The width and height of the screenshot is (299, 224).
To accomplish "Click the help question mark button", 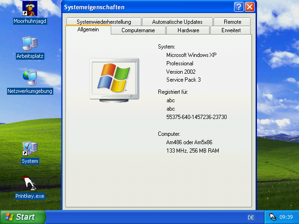I will pos(239,7).
